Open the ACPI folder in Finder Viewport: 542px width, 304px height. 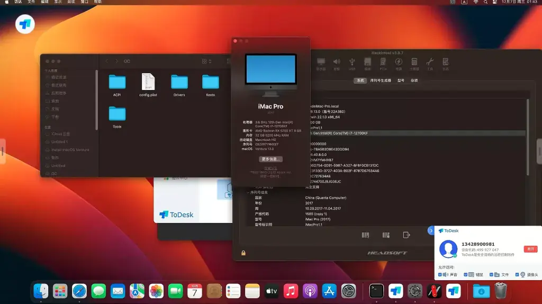click(x=117, y=85)
